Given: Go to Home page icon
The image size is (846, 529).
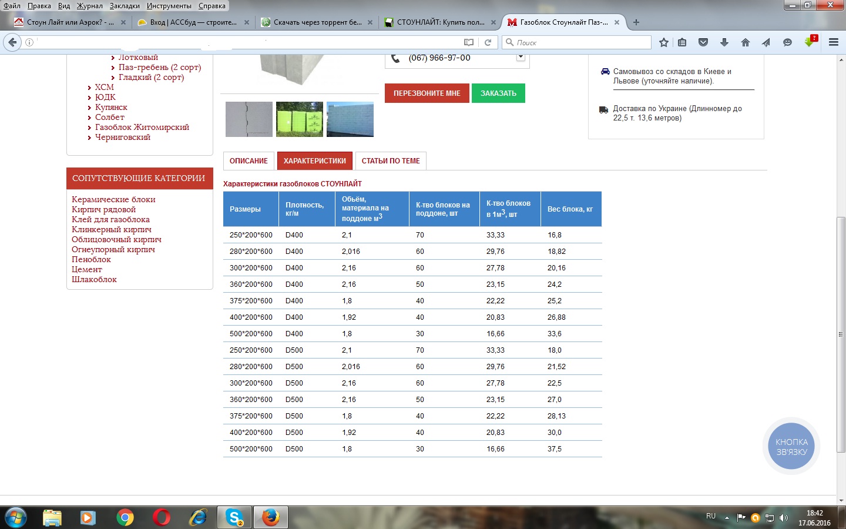Looking at the screenshot, I should pos(746,42).
